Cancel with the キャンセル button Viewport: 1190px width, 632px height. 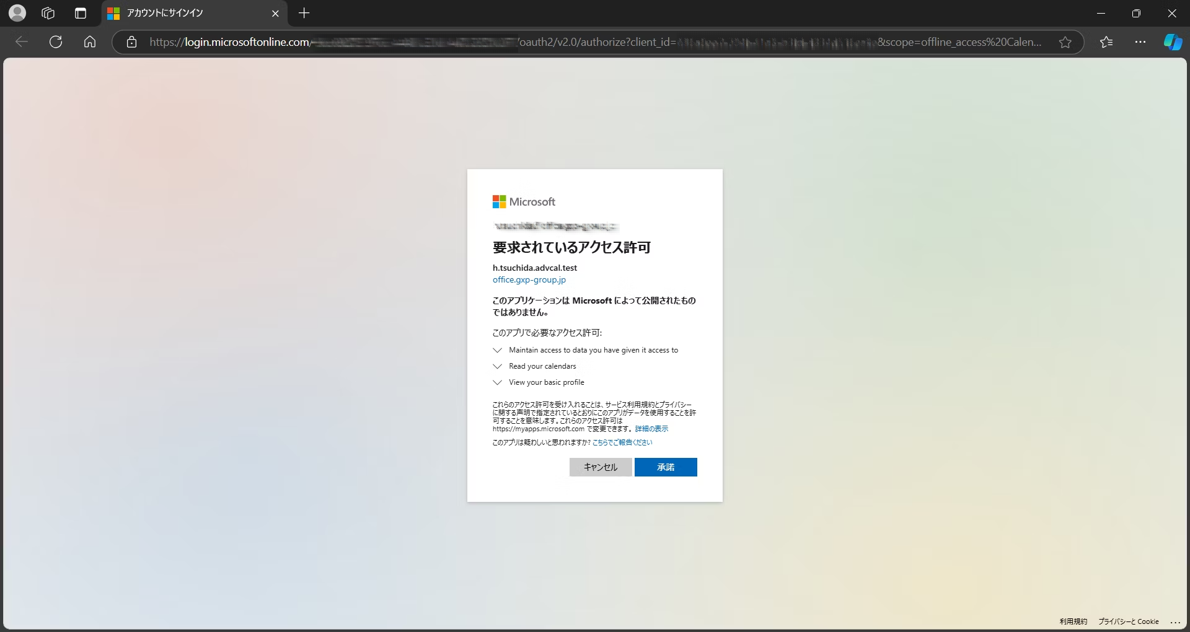pos(601,467)
